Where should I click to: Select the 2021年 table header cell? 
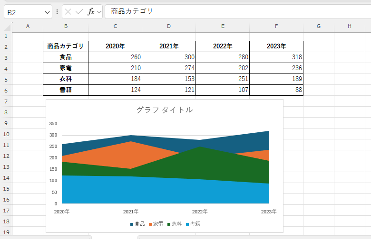pos(169,46)
